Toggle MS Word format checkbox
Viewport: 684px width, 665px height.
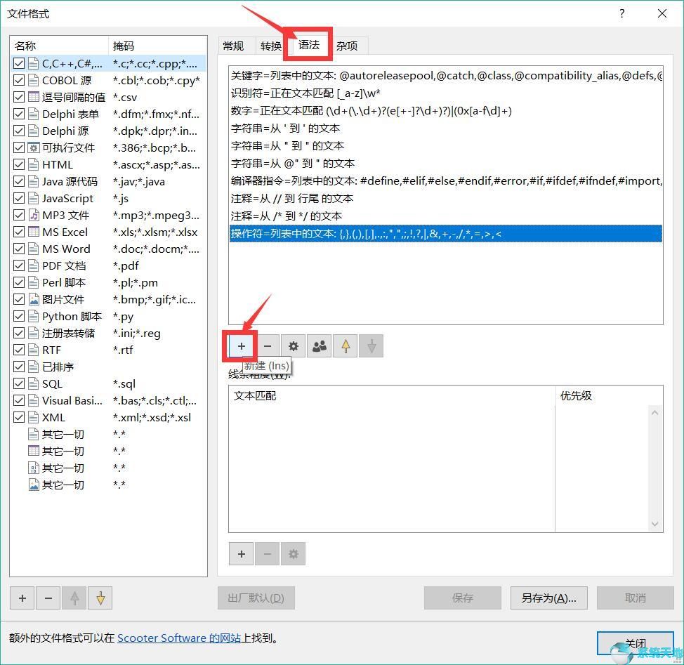pos(19,249)
